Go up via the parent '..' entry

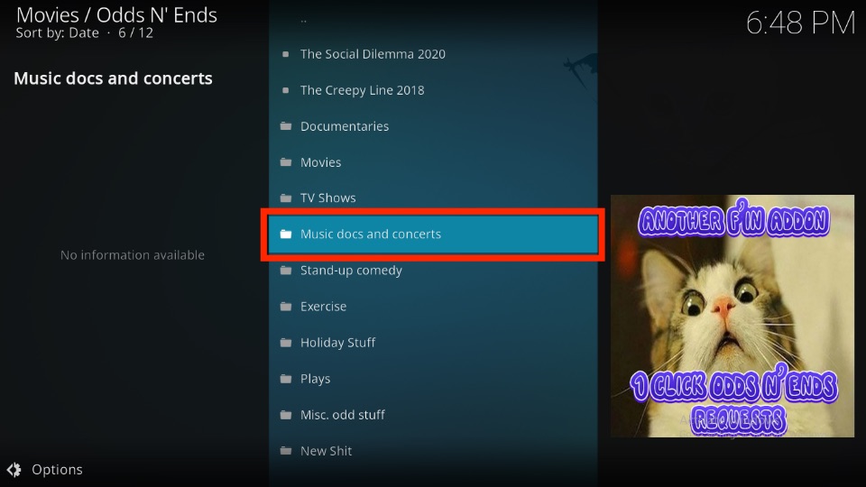click(x=433, y=20)
